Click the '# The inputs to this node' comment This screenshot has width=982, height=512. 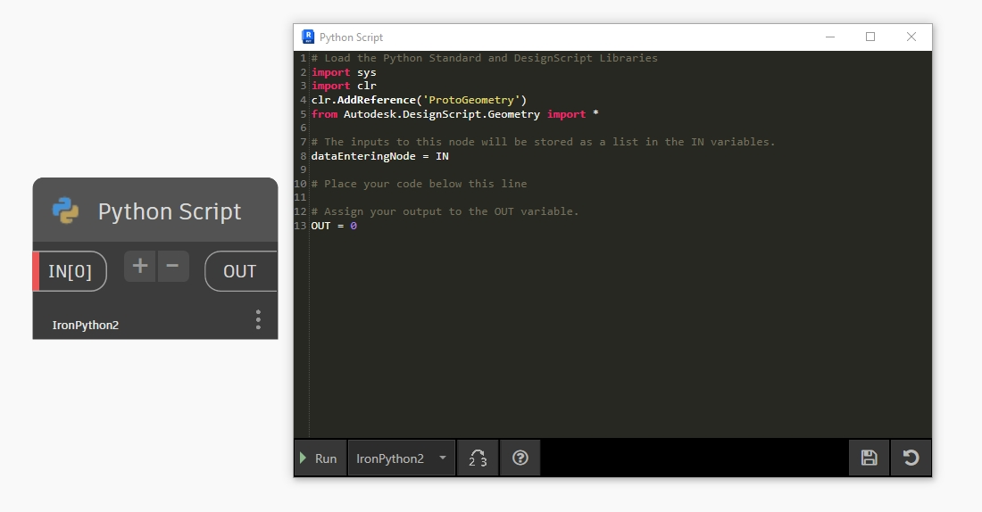pyautogui.click(x=543, y=142)
